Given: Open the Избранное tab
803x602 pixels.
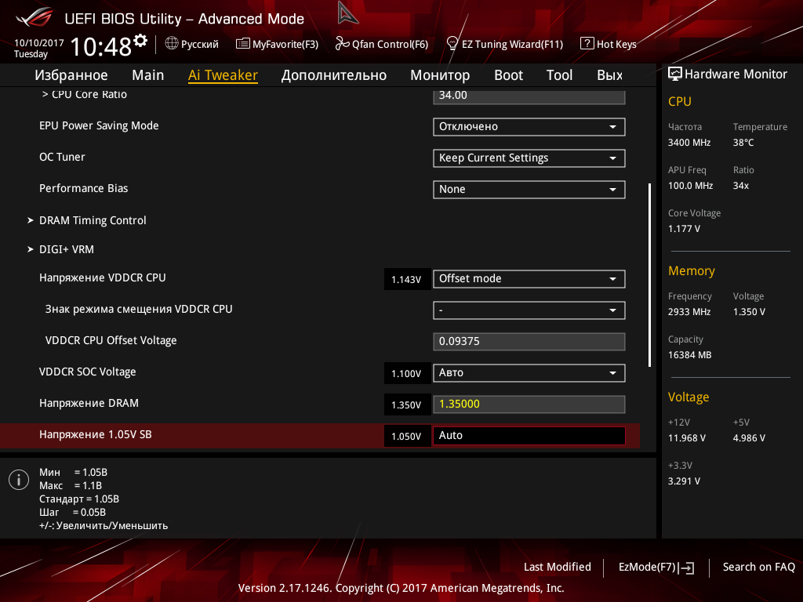Looking at the screenshot, I should 71,75.
